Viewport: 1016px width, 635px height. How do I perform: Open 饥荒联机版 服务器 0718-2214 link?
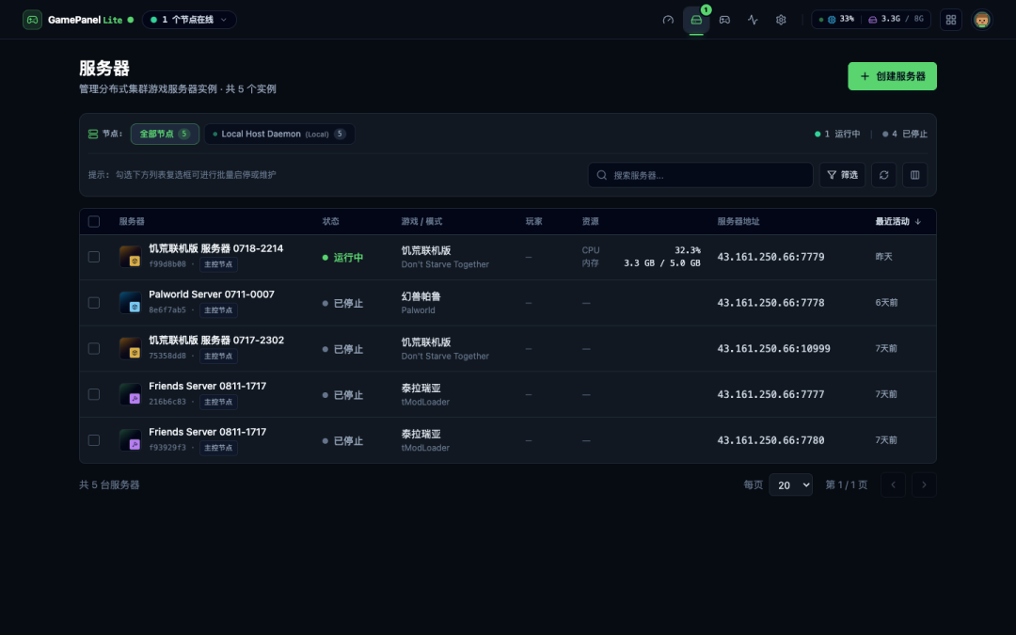click(x=215, y=248)
